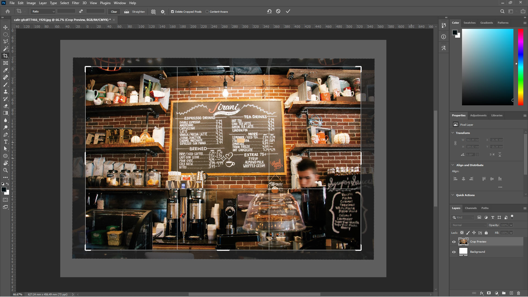Select the Eyedropper tool
Viewport: 528px width, 297px height.
tap(5, 70)
